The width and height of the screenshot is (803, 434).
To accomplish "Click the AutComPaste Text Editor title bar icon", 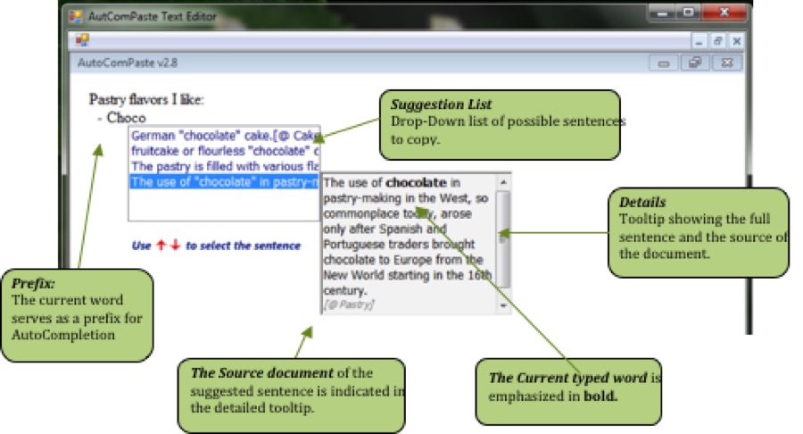I will 75,16.
